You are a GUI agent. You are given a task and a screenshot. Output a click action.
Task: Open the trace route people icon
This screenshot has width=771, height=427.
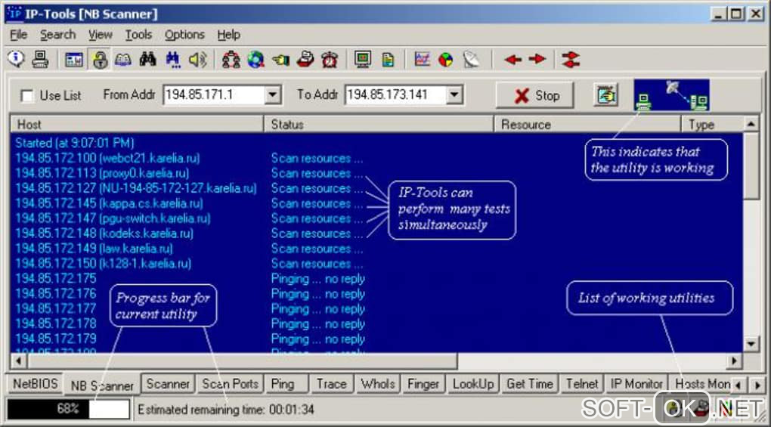point(231,60)
